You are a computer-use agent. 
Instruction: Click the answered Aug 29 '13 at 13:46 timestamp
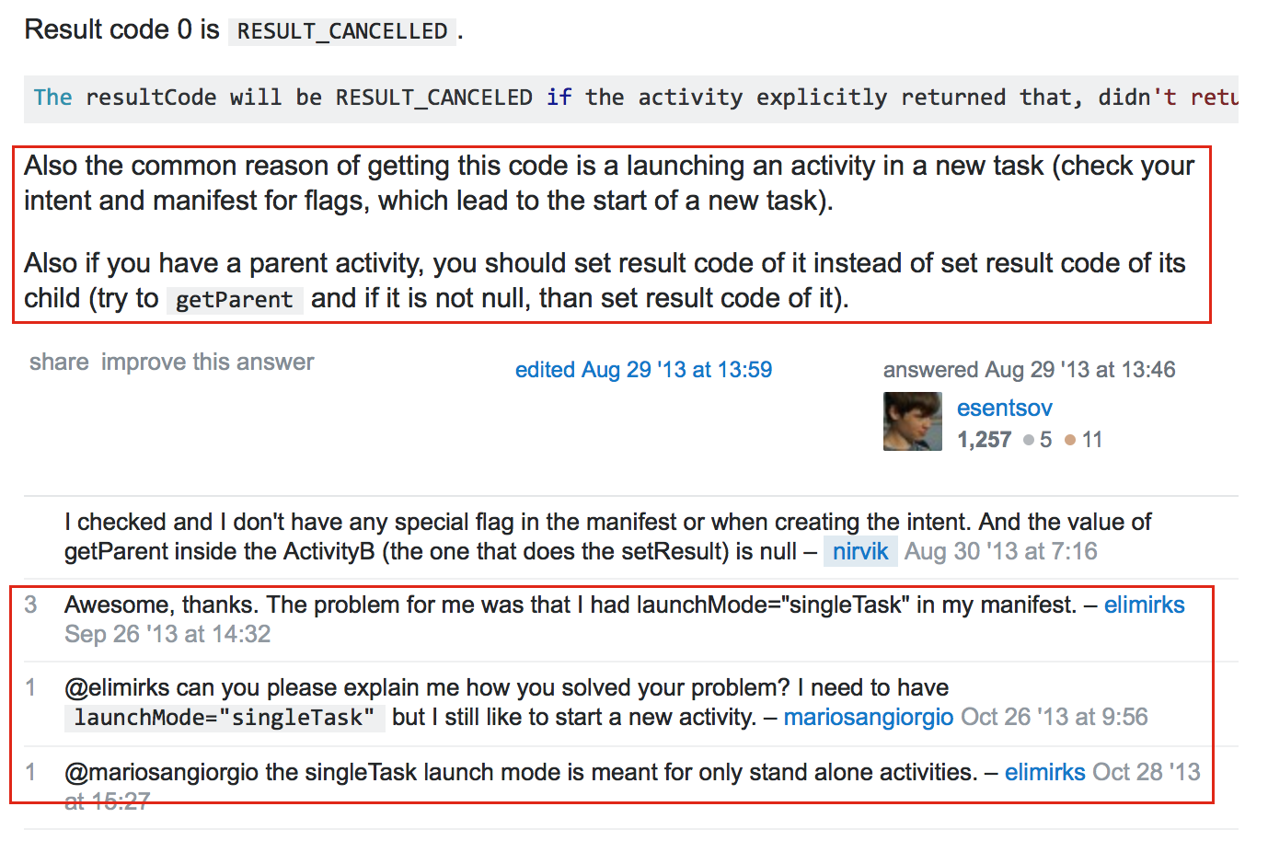[x=1029, y=370]
